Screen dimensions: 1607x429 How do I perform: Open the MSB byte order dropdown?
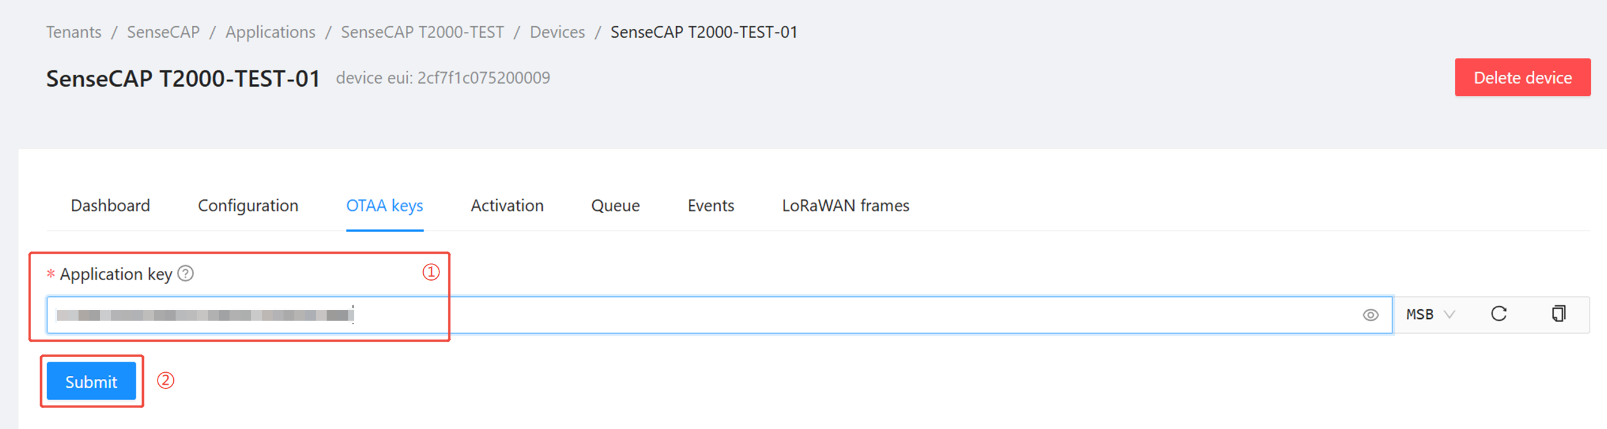point(1429,315)
